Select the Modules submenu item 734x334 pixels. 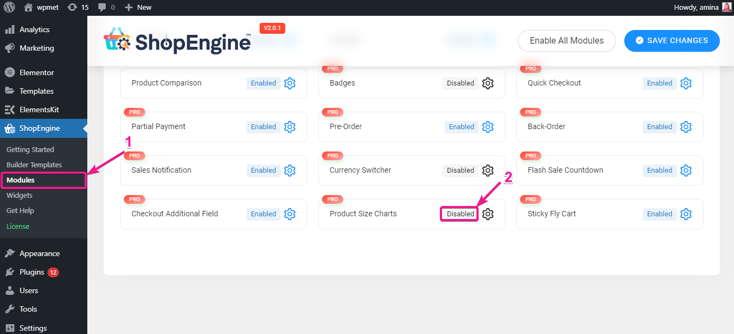pos(43,180)
